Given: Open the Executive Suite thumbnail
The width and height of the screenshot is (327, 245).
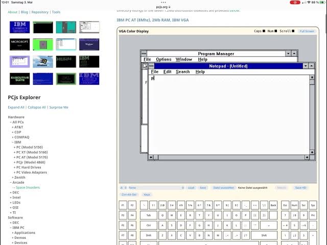Looking at the screenshot, I should (x=19, y=79).
